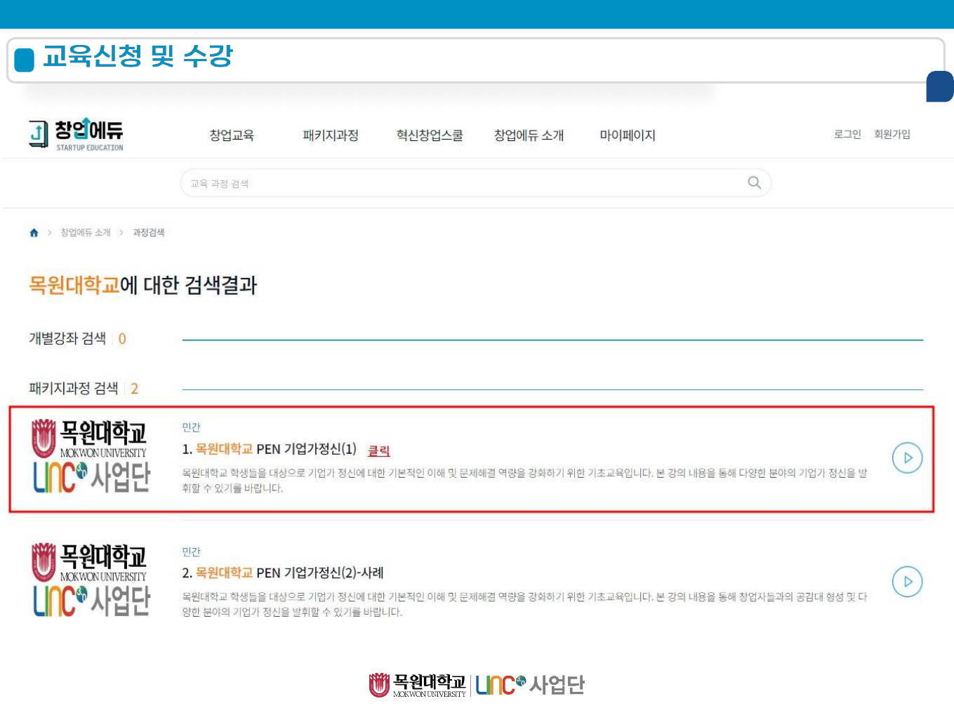Click the footer 목원대학교 LINC 사업단 logo

(477, 685)
